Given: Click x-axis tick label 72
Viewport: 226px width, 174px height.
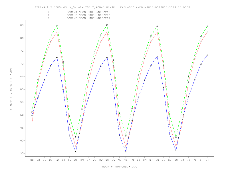Looking at the screenshot, I should click(x=182, y=160).
